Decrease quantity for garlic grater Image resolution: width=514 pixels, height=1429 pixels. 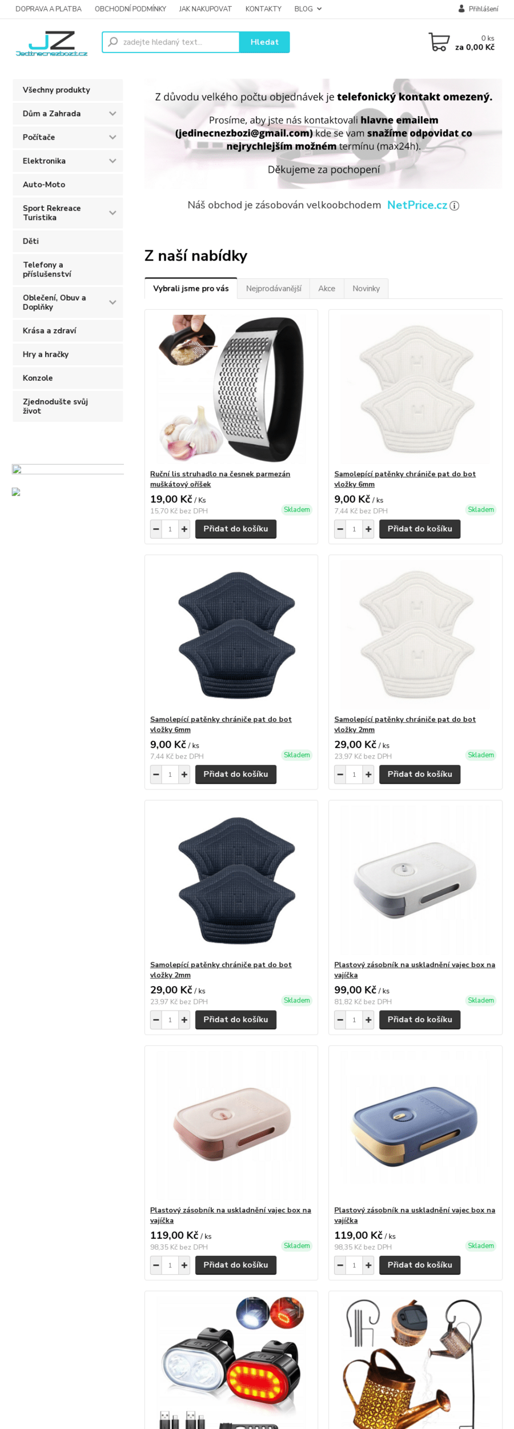[156, 529]
